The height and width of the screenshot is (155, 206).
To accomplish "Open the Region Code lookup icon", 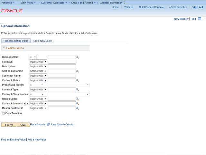I will click(78, 99).
